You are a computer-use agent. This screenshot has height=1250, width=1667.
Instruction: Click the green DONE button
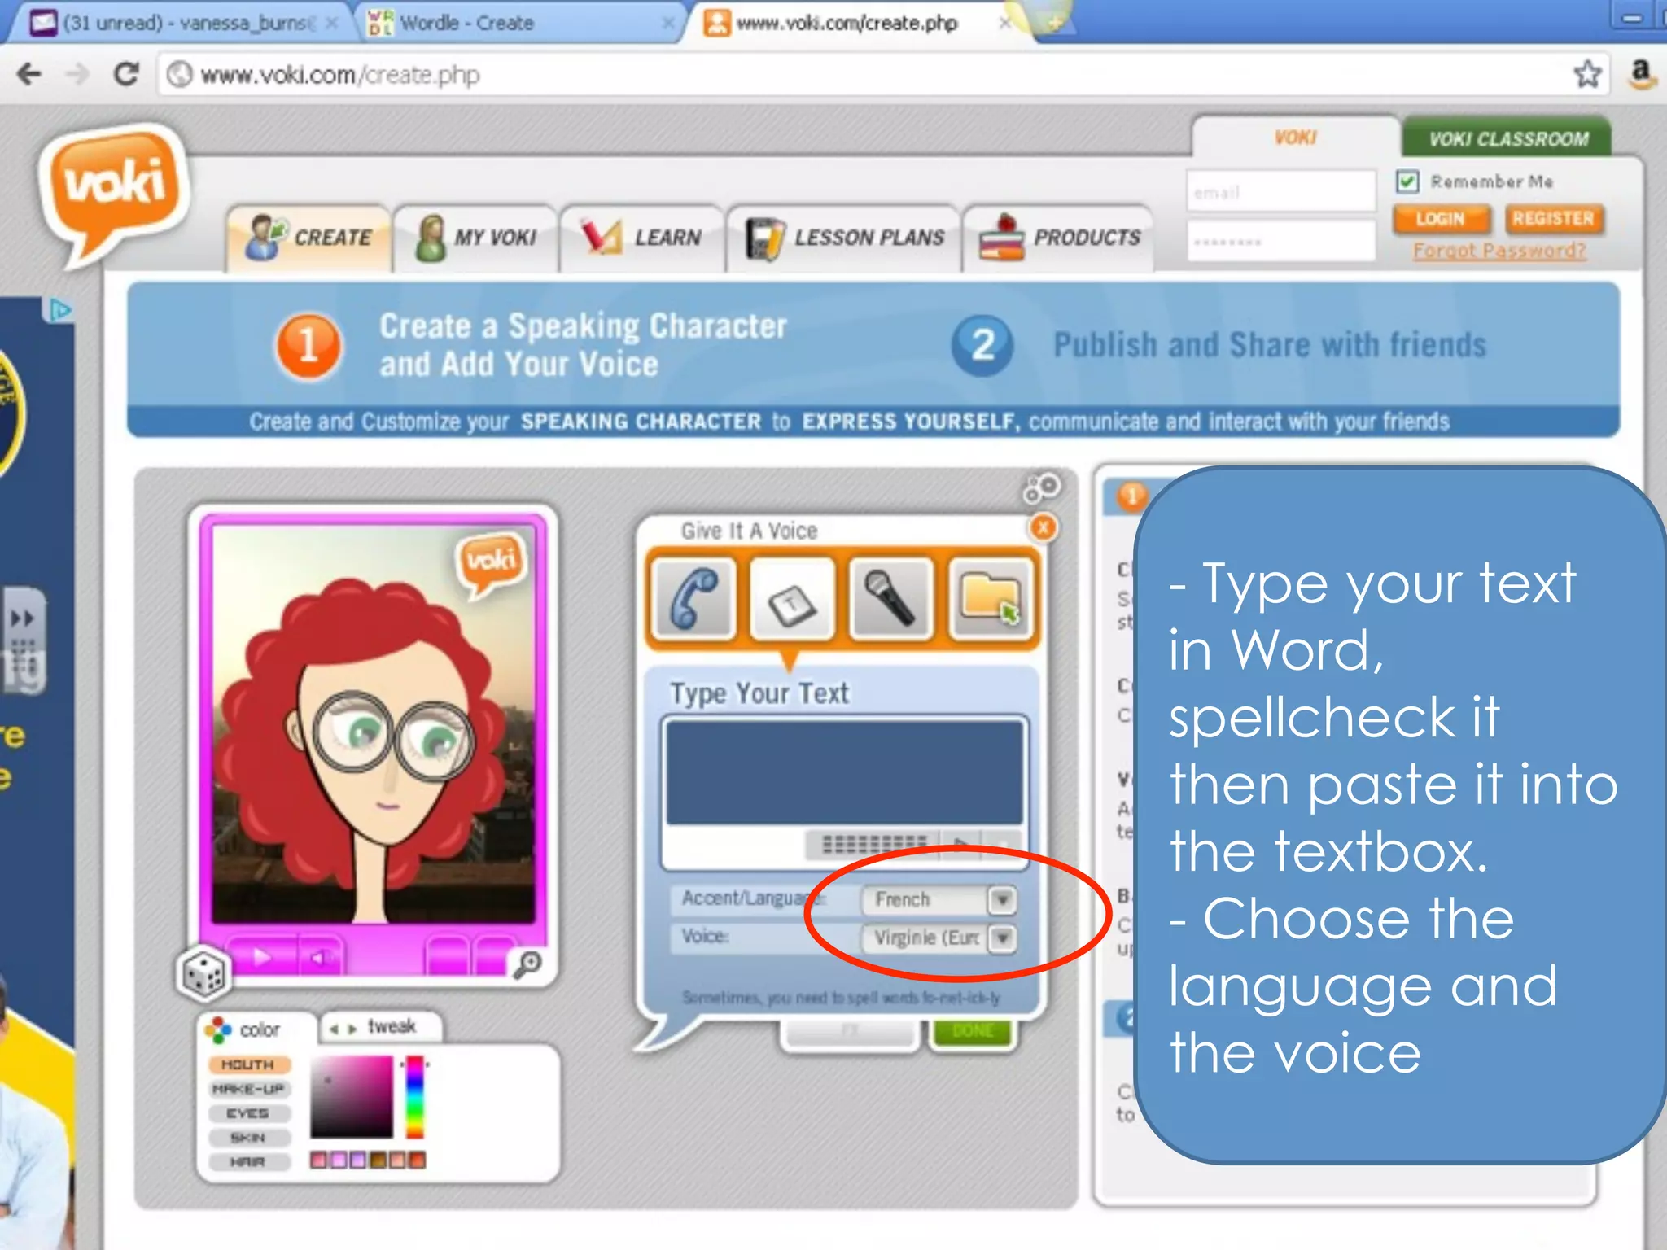[972, 1031]
